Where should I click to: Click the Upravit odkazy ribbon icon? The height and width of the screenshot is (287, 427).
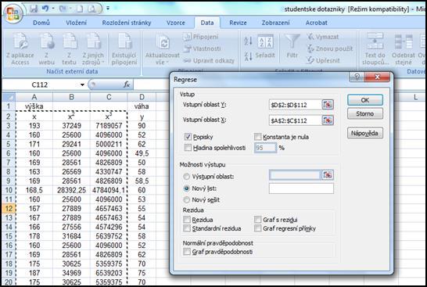187,60
